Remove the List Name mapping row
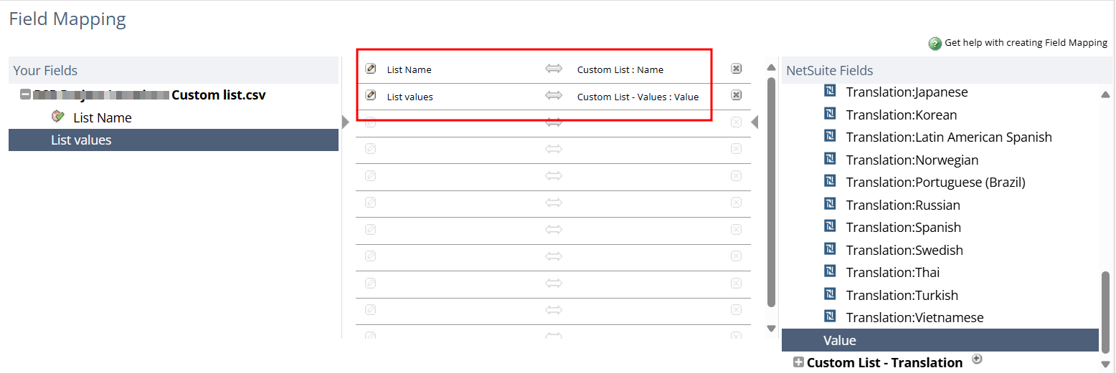 tap(736, 69)
